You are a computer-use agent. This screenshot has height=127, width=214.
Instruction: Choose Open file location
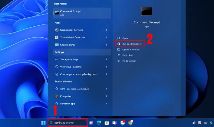(131, 50)
